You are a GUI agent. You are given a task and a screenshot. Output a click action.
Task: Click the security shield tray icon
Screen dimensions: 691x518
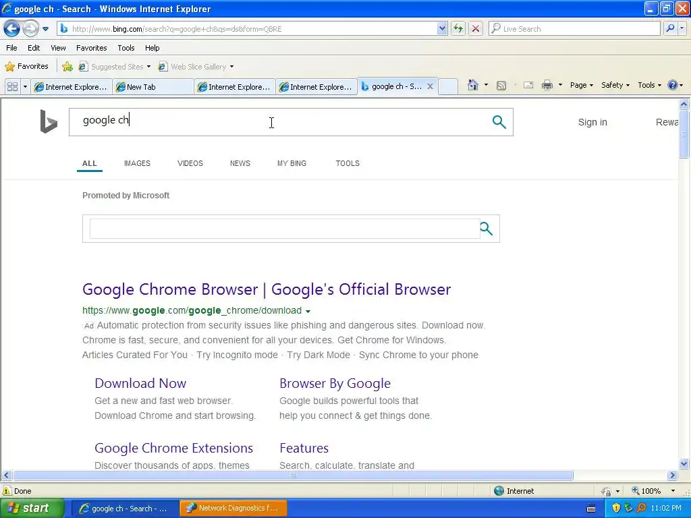pos(616,509)
